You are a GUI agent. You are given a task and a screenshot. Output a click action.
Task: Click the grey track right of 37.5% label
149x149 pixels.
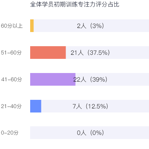click(x=130, y=53)
